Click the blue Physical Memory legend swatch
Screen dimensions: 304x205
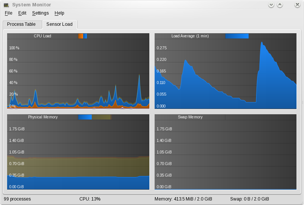point(85,117)
